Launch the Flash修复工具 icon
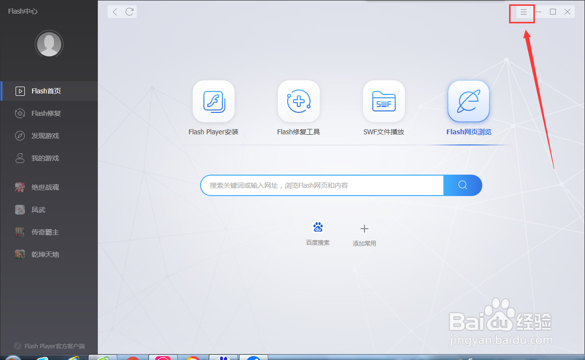Viewport: 585px width, 360px height. pos(299,101)
